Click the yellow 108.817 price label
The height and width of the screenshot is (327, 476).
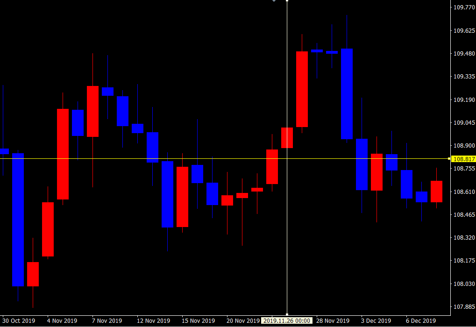[x=464, y=159]
